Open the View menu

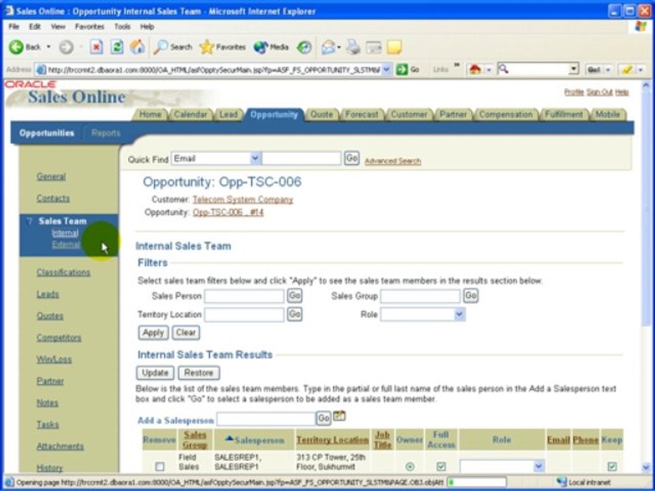(58, 27)
